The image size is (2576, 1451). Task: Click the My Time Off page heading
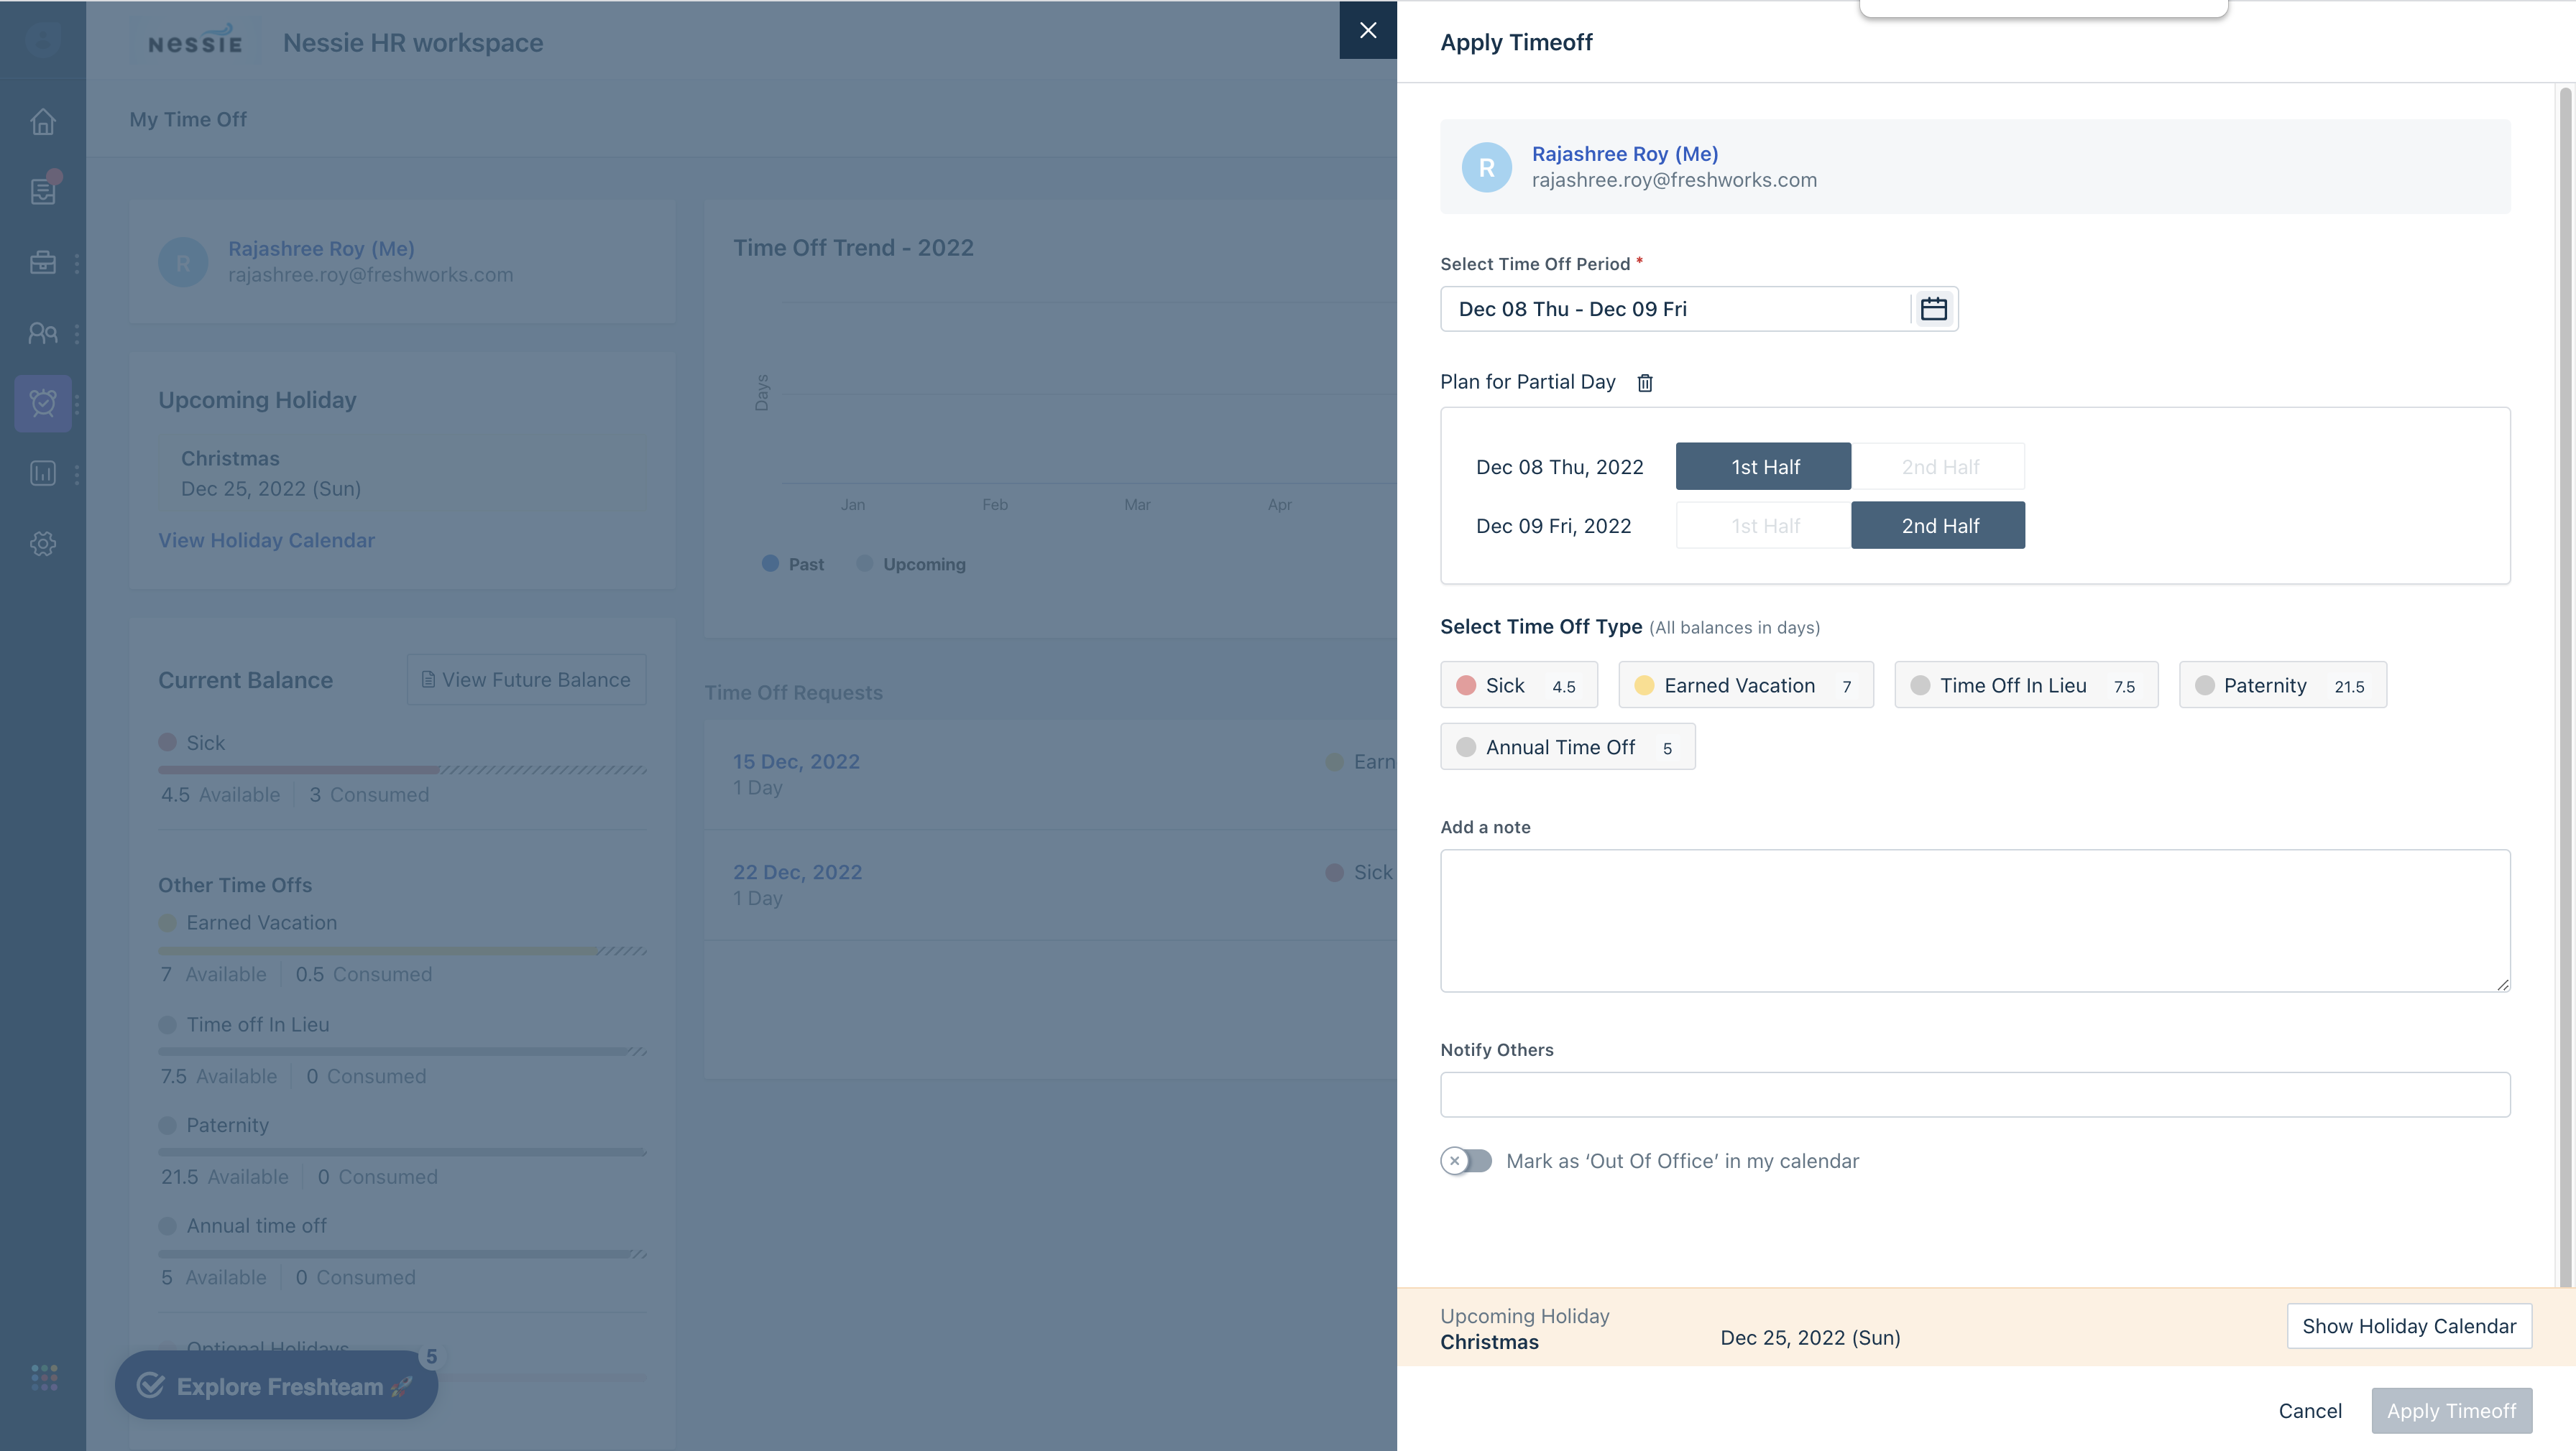point(188,119)
